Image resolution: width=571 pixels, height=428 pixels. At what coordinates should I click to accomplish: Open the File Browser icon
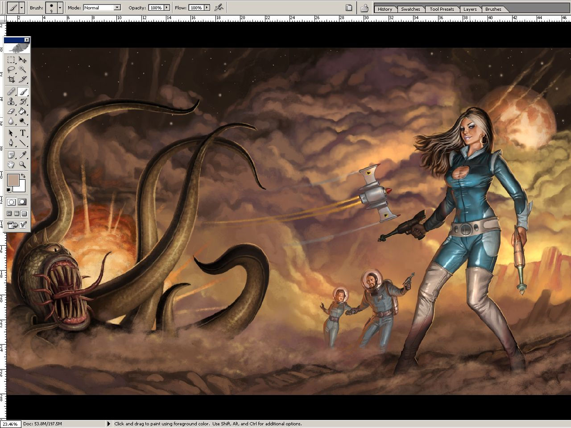click(364, 8)
